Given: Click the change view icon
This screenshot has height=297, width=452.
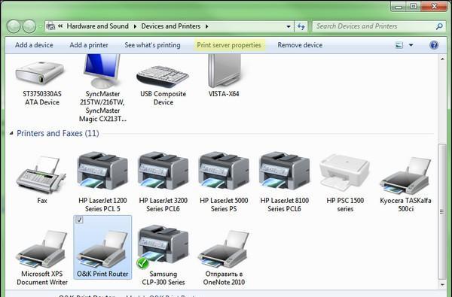Looking at the screenshot, I should click(399, 45).
